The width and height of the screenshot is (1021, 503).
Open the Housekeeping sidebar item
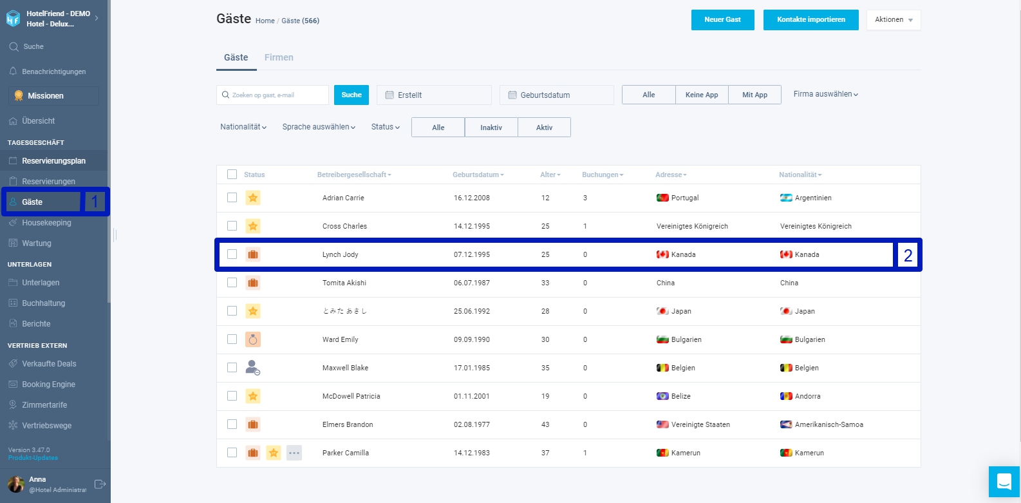[x=46, y=223]
